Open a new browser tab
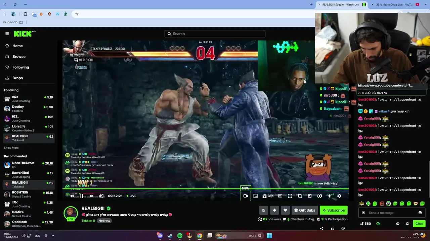The image size is (430, 241). click(x=311, y=4)
